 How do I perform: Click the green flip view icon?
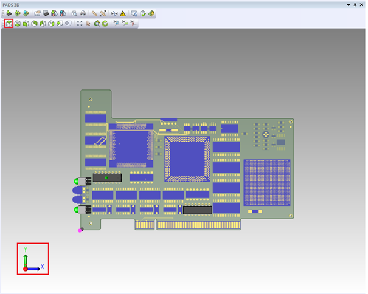(60, 24)
